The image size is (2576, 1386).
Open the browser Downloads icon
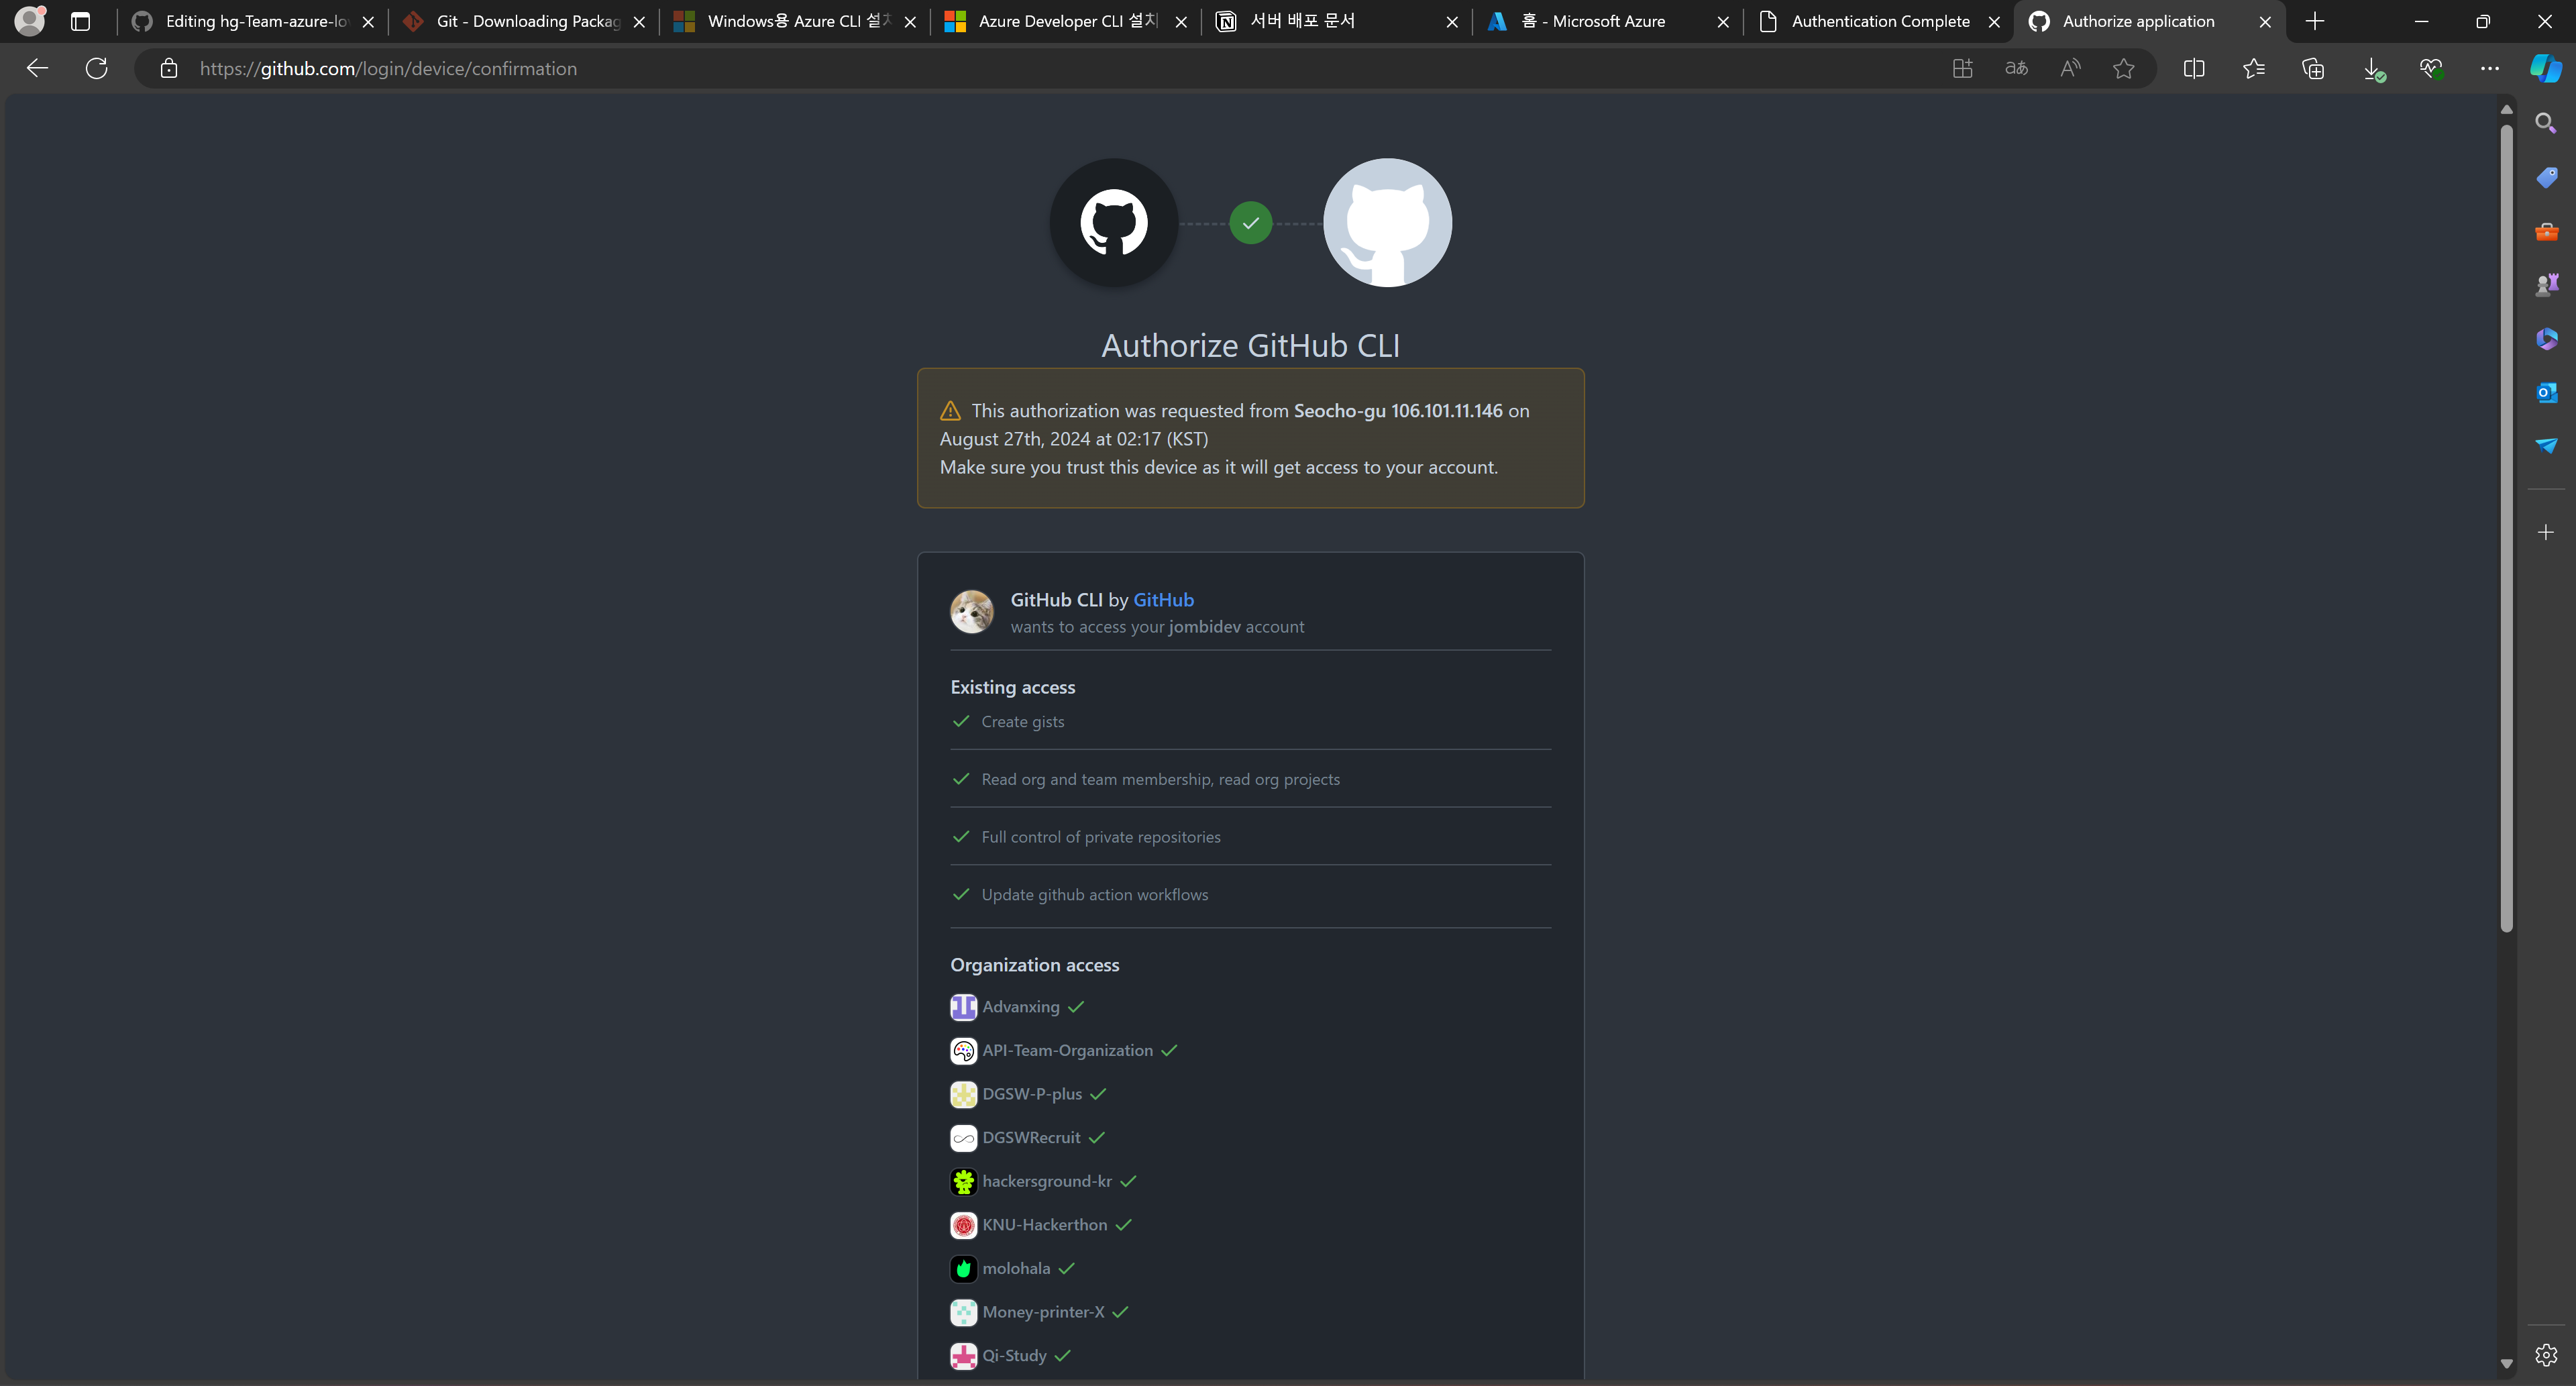2372,68
